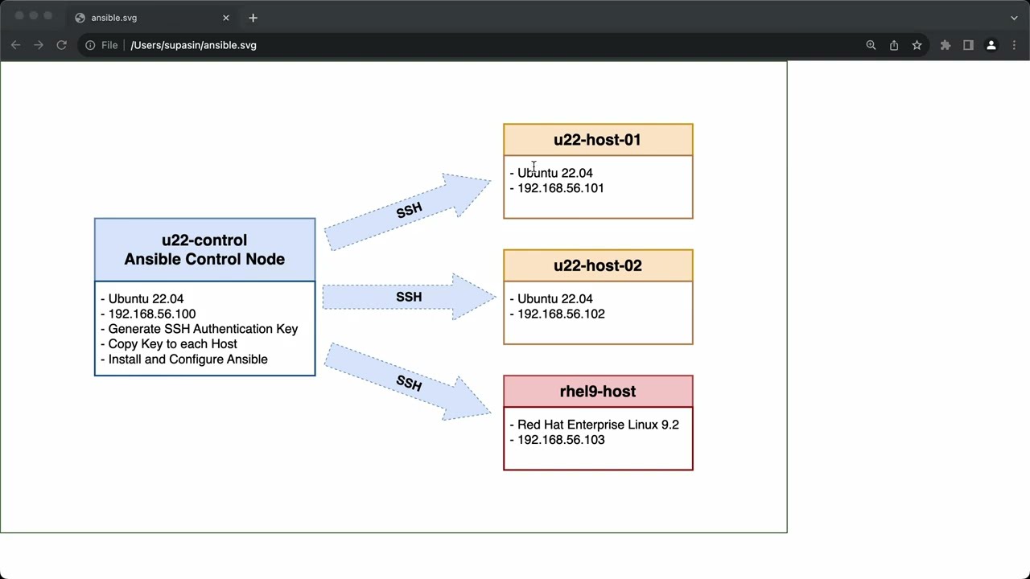The width and height of the screenshot is (1030, 579).
Task: Click the u22-host-02 header
Action: 598,265
